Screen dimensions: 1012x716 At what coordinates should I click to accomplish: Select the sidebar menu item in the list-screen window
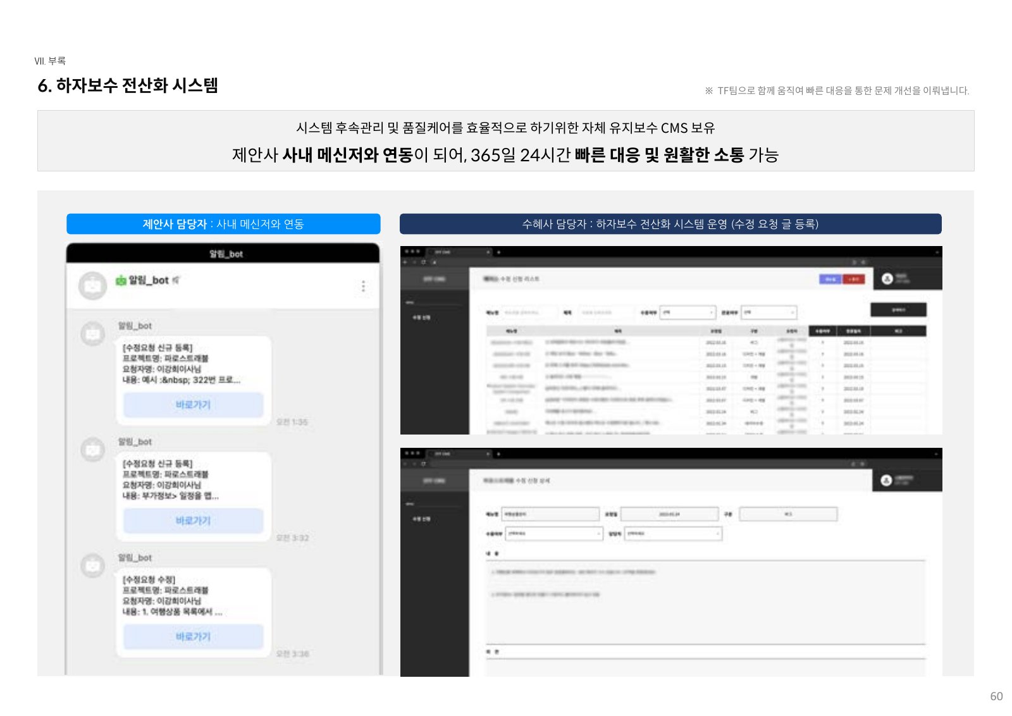[422, 318]
